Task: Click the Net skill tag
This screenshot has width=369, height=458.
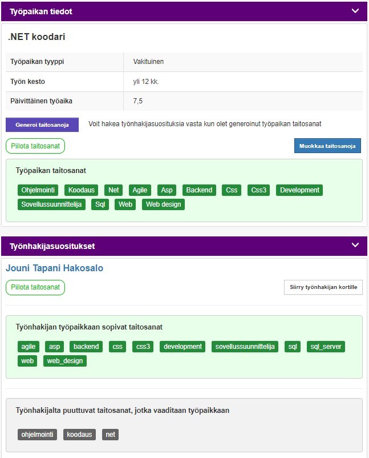Action: pyautogui.click(x=113, y=190)
